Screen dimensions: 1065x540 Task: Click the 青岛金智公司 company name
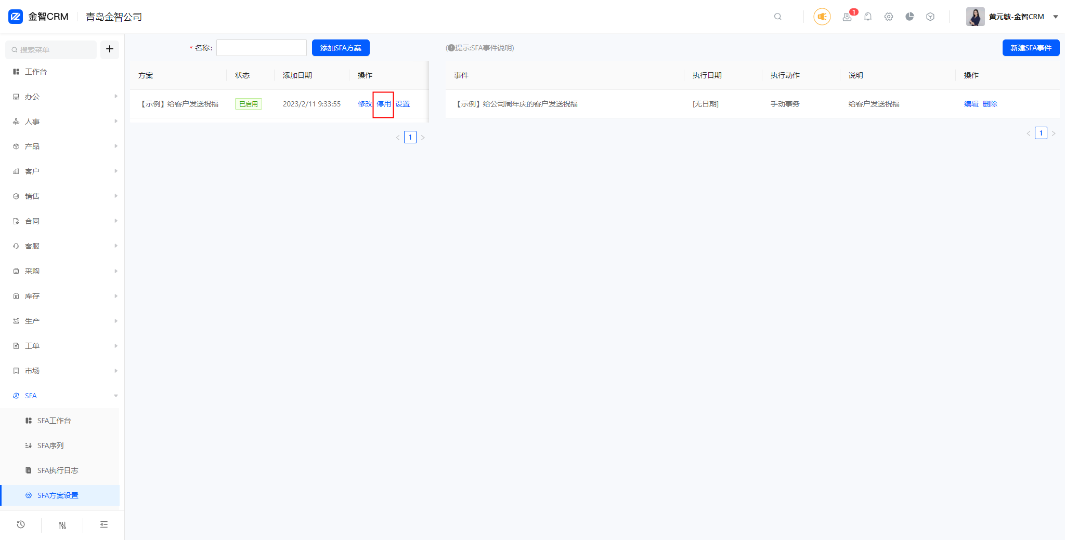click(114, 17)
